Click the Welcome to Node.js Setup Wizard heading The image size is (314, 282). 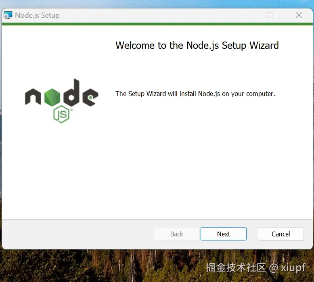click(x=197, y=46)
